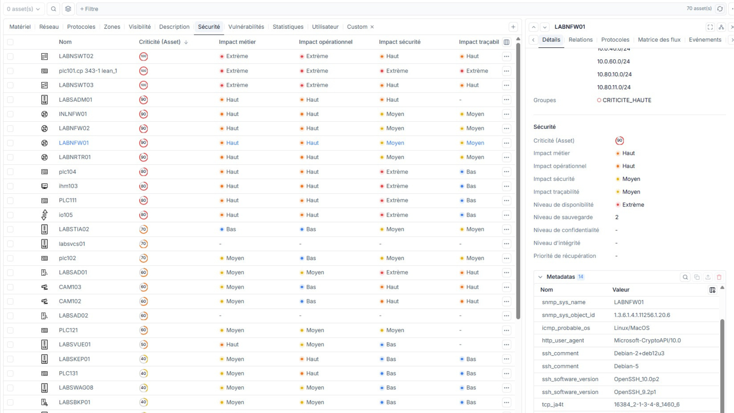Sort by Criticité (Asset) column header
734x413 pixels.
coord(159,42)
